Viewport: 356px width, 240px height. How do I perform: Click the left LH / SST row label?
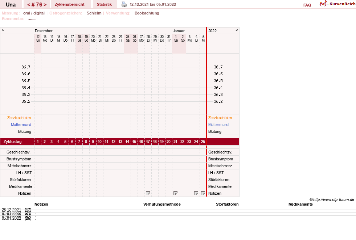click(x=24, y=173)
